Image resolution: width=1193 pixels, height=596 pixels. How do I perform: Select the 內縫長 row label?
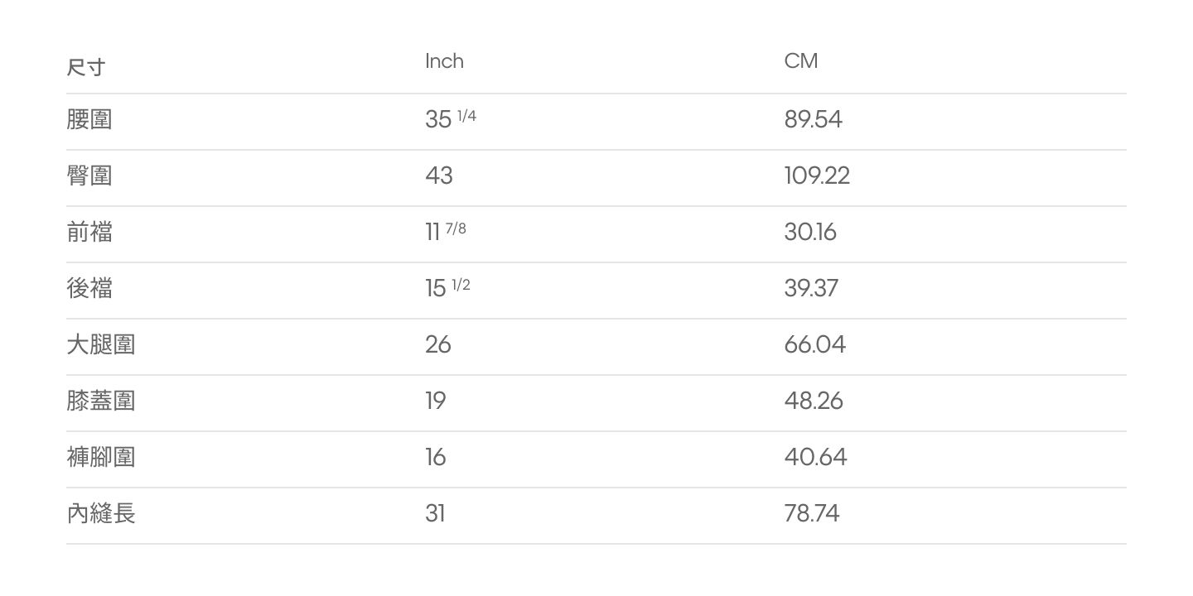tap(101, 513)
